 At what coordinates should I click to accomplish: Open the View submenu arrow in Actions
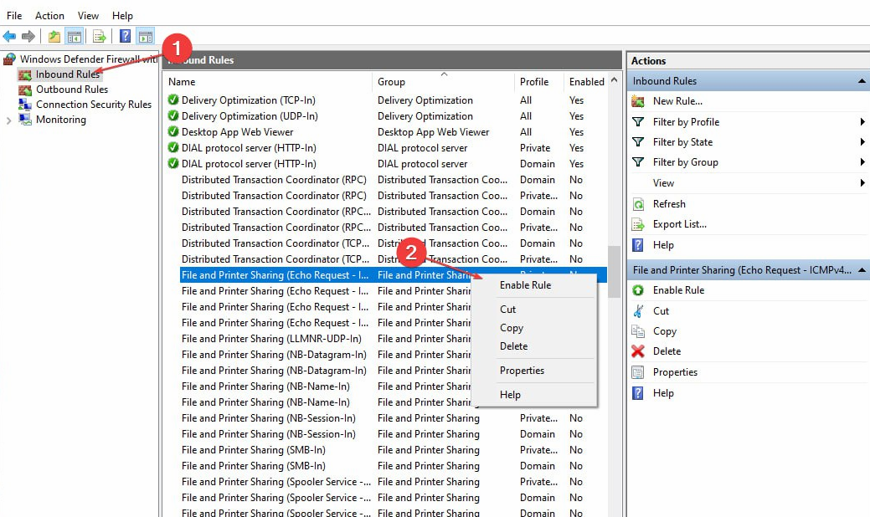(862, 183)
